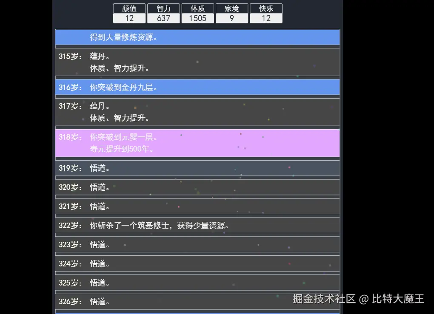Click the 智力 stat box showing 637
The height and width of the screenshot is (314, 434).
163,14
